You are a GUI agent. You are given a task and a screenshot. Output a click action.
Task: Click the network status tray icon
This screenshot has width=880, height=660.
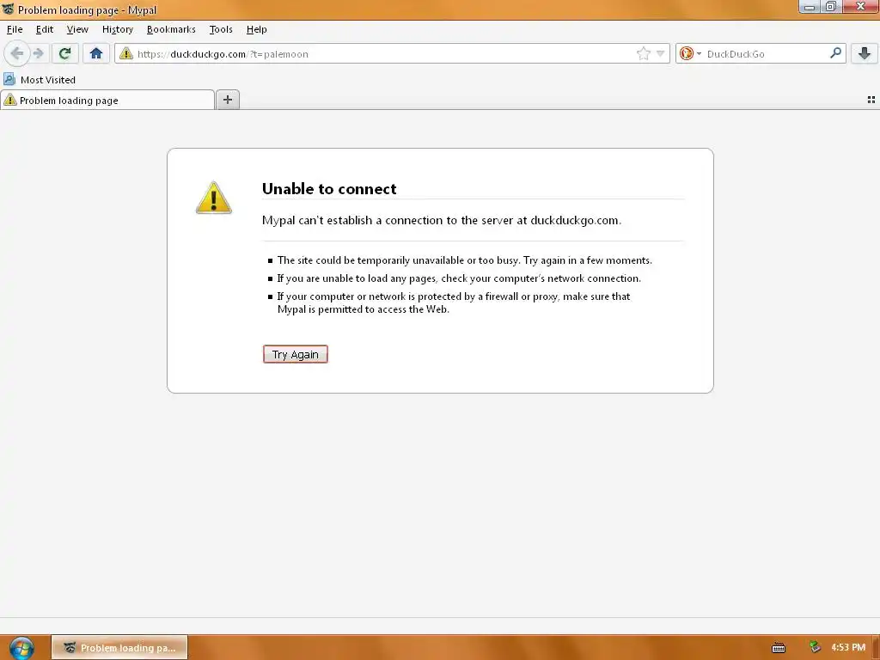tap(815, 647)
